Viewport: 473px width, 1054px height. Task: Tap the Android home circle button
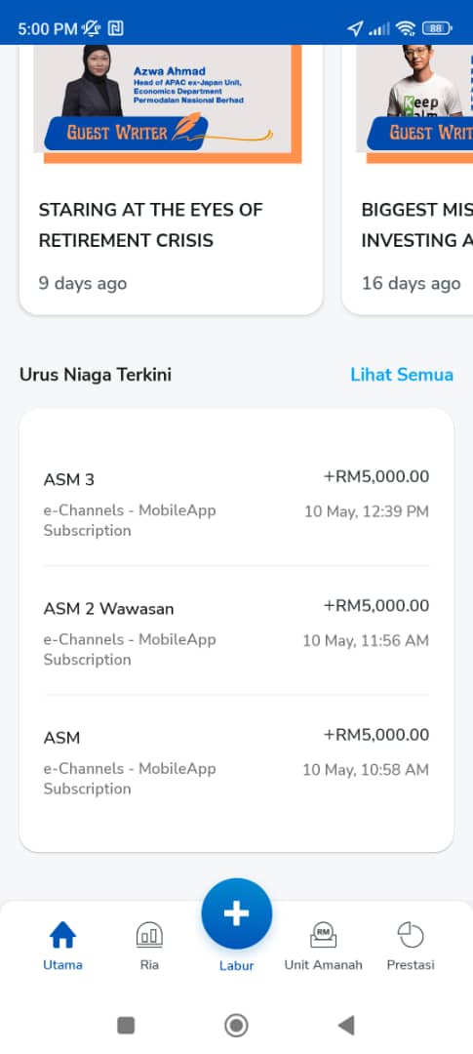pyautogui.click(x=236, y=1025)
